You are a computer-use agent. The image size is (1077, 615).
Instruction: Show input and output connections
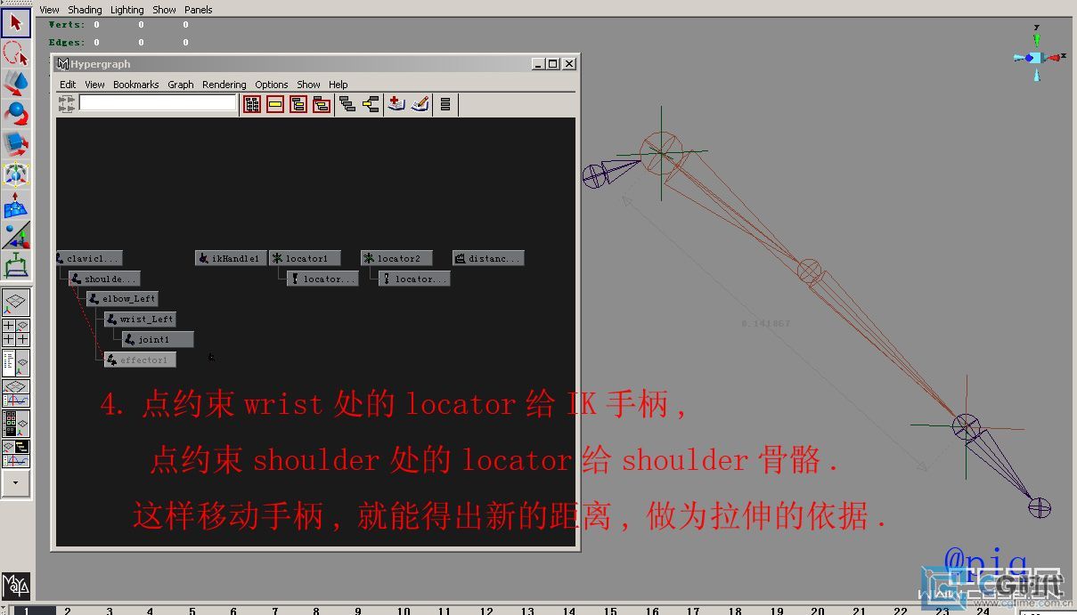[x=371, y=104]
